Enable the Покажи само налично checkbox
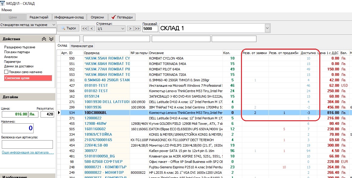This screenshot has width=352, height=178. coord(6,72)
